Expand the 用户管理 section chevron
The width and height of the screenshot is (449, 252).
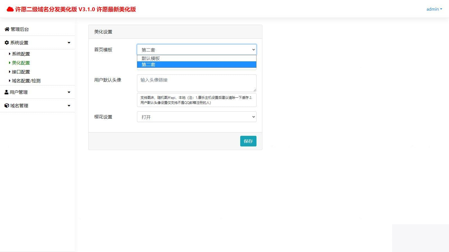click(x=69, y=92)
